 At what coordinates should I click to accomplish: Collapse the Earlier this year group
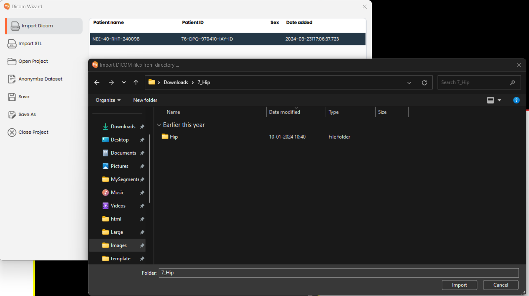(159, 125)
